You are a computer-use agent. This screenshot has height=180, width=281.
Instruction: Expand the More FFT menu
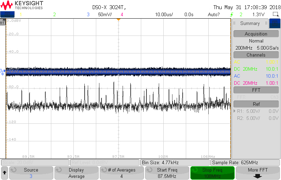258,173
